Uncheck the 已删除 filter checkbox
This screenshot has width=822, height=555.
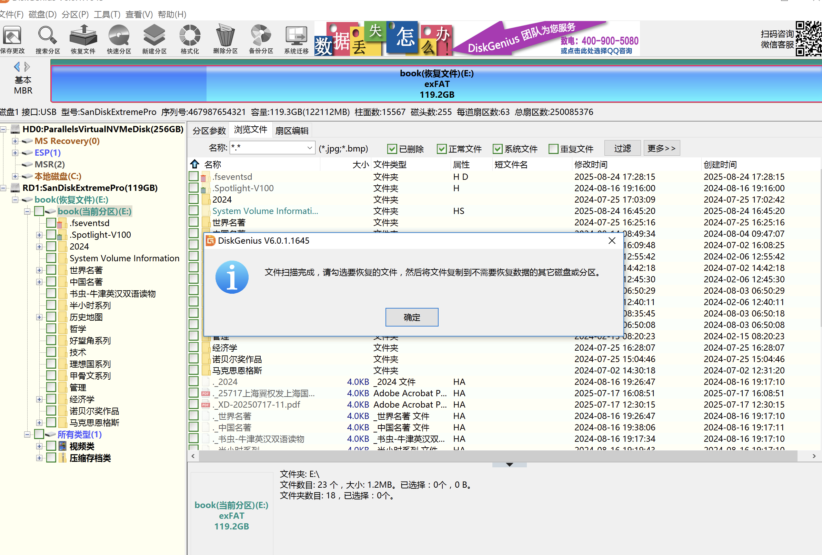tap(392, 149)
